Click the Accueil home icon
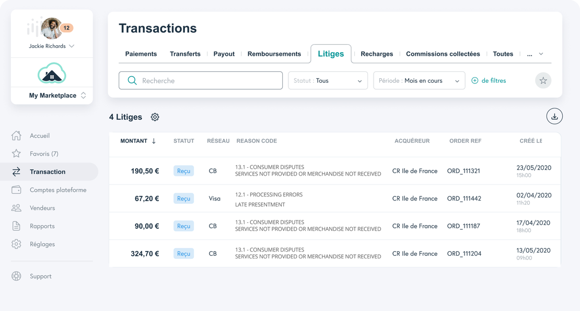The height and width of the screenshot is (311, 580). (17, 136)
